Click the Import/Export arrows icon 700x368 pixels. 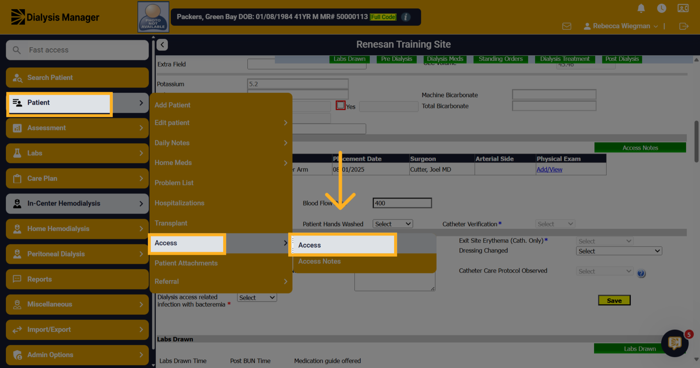click(x=17, y=330)
